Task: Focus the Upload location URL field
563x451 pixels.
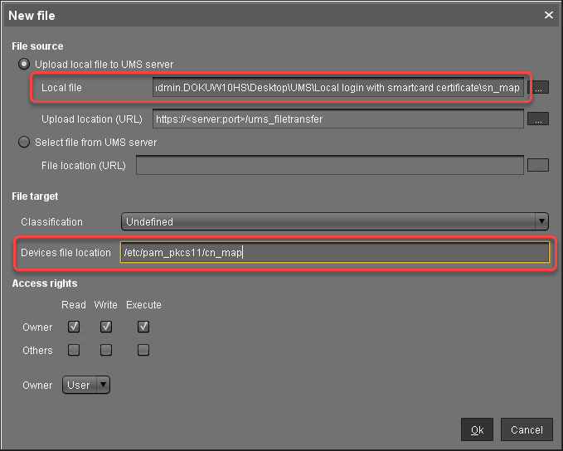Action: pyautogui.click(x=338, y=119)
